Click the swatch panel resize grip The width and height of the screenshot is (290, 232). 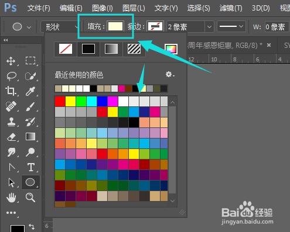pyautogui.click(x=182, y=212)
